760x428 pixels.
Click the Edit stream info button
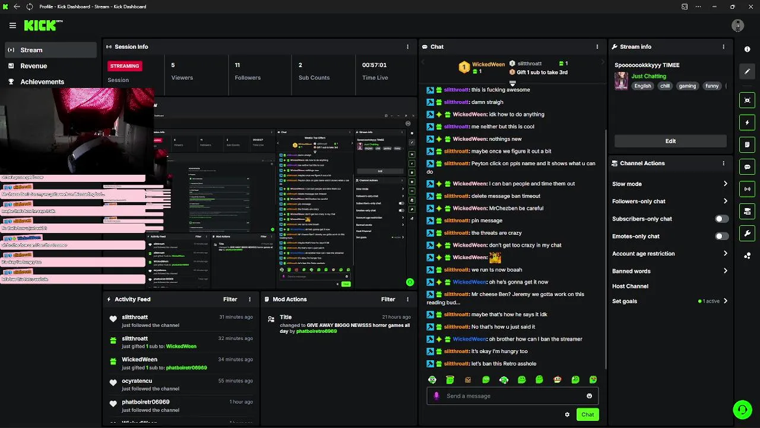click(x=670, y=141)
